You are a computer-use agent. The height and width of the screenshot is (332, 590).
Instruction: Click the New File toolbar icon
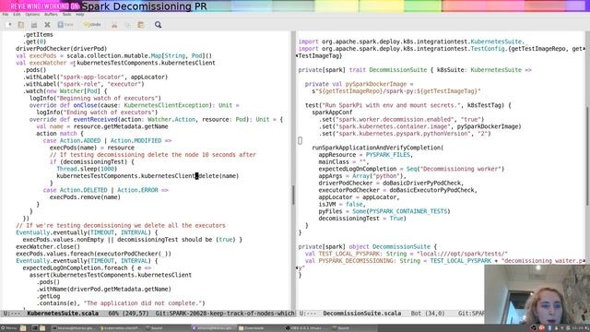pos(8,25)
